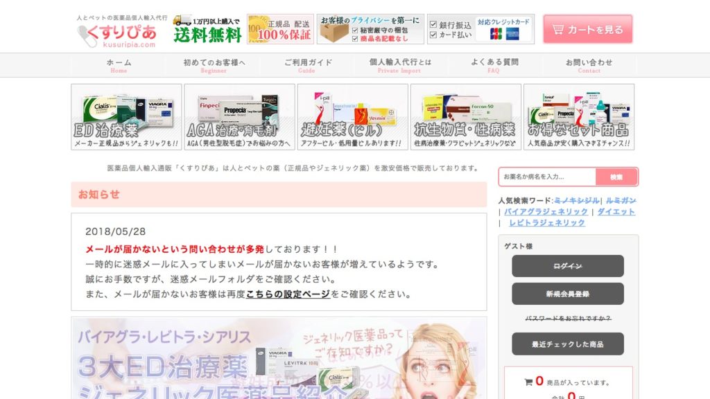This screenshot has width=710, height=399.
Task: Search popular keyword ダイエット
Action: [616, 212]
